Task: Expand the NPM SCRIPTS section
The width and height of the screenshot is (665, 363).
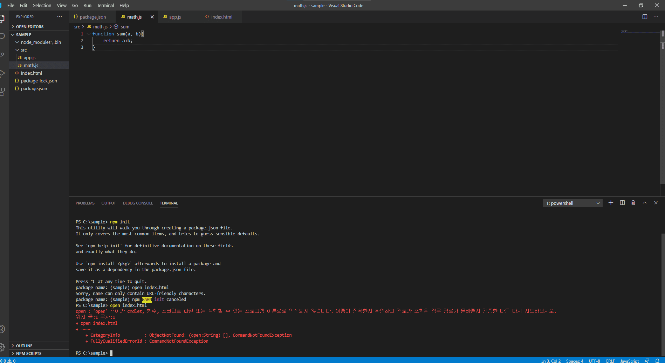Action: click(x=39, y=354)
